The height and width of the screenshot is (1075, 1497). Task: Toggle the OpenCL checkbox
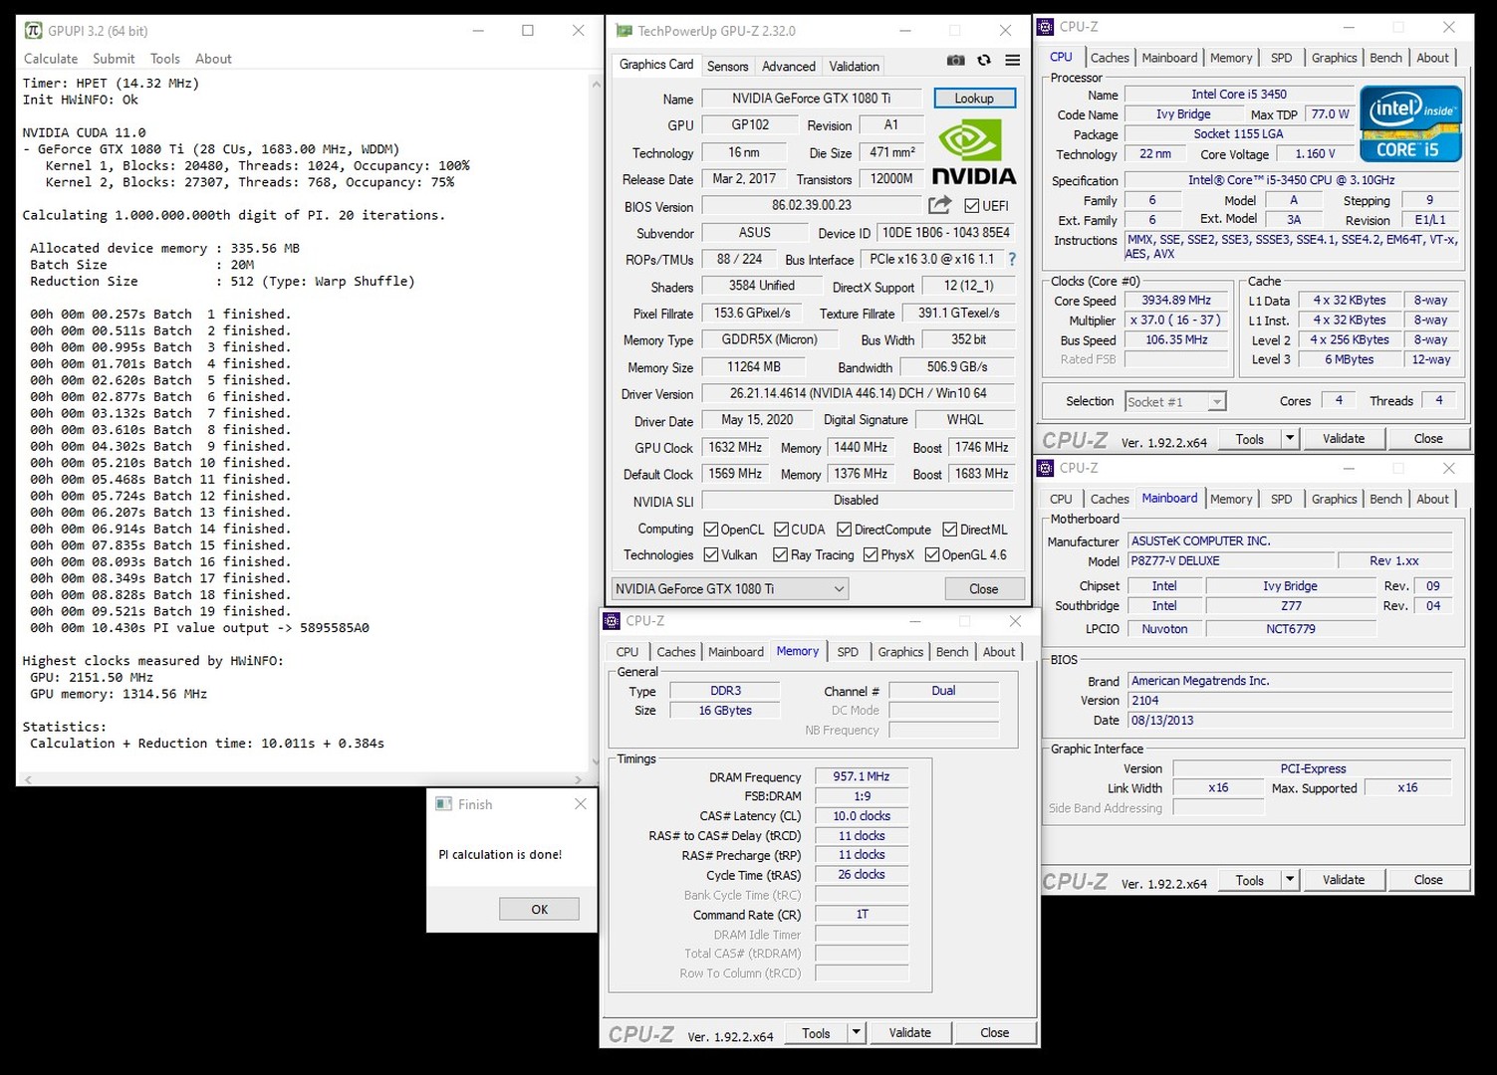(x=711, y=530)
